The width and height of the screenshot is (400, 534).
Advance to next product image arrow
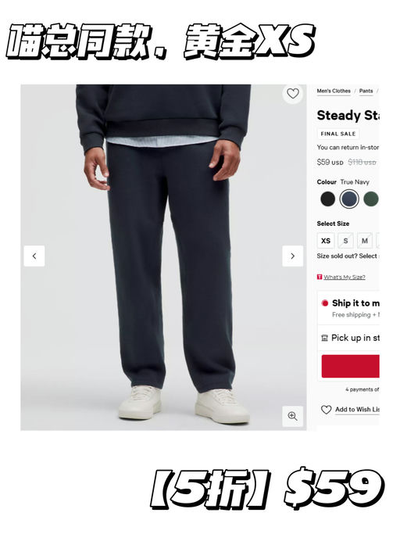pyautogui.click(x=292, y=256)
